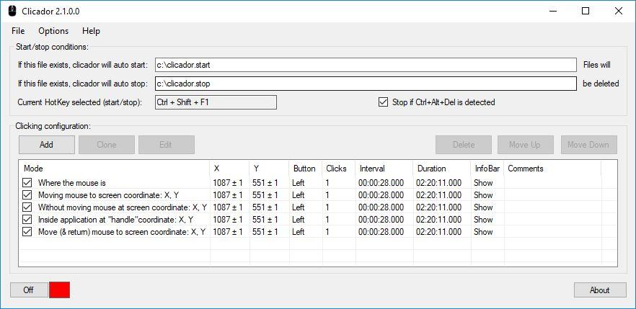This screenshot has height=309, width=636.
Task: Open the File menu
Action: pyautogui.click(x=18, y=31)
